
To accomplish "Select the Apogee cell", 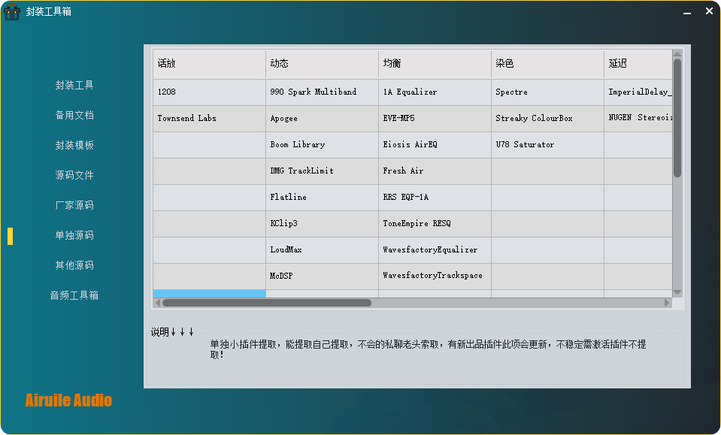I will [322, 119].
